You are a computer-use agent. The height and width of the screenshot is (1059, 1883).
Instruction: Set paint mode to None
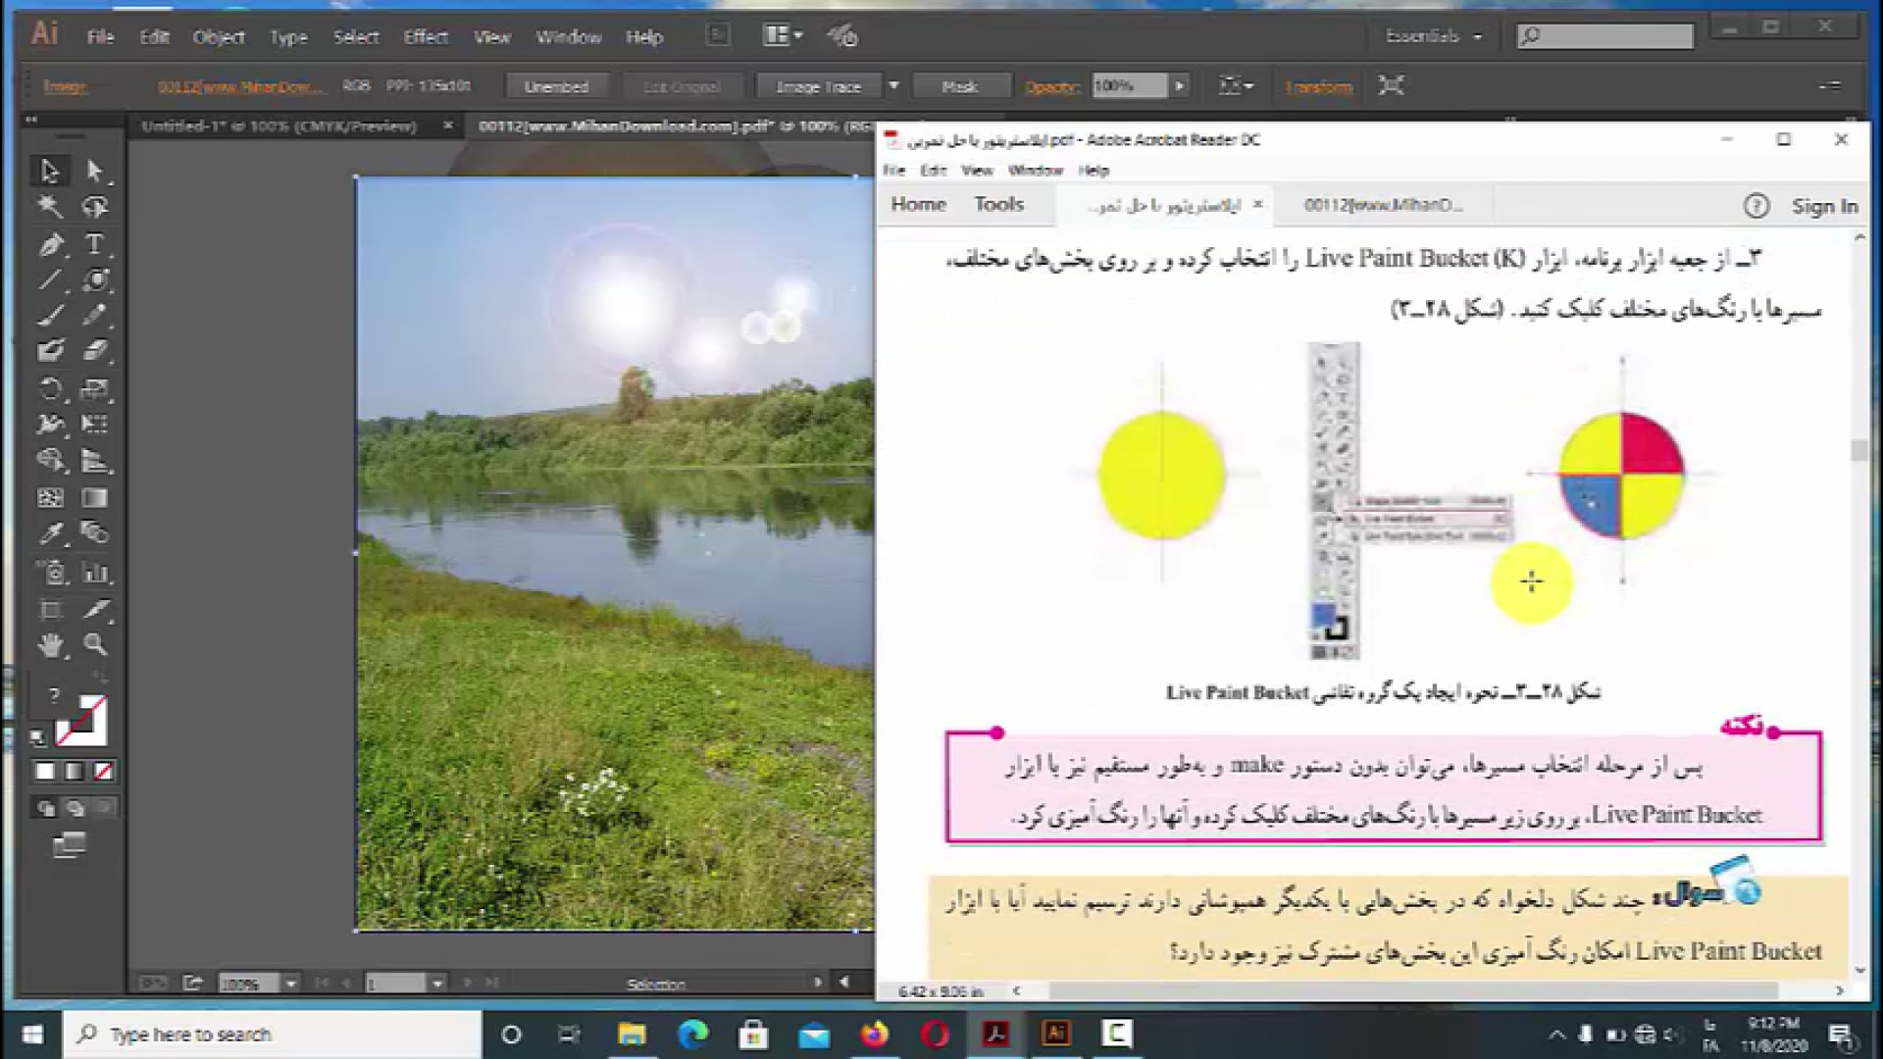pos(103,772)
